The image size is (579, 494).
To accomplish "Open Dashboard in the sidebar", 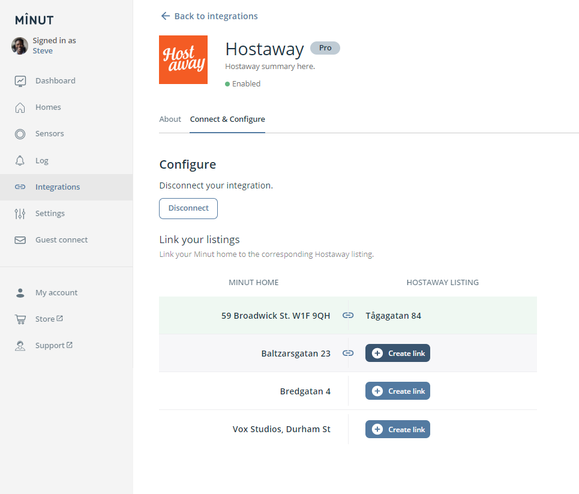I will coord(55,80).
